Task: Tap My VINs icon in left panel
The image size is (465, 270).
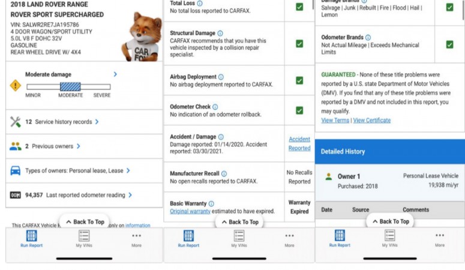Action: [84, 236]
